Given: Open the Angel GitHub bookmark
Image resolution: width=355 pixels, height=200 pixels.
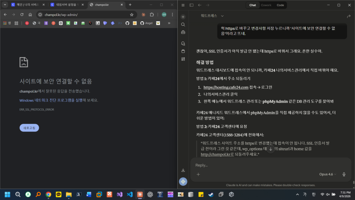Looking at the screenshot, I should 146,23.
